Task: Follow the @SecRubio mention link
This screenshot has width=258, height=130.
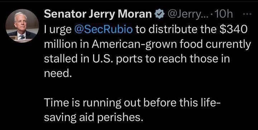Action: point(104,29)
